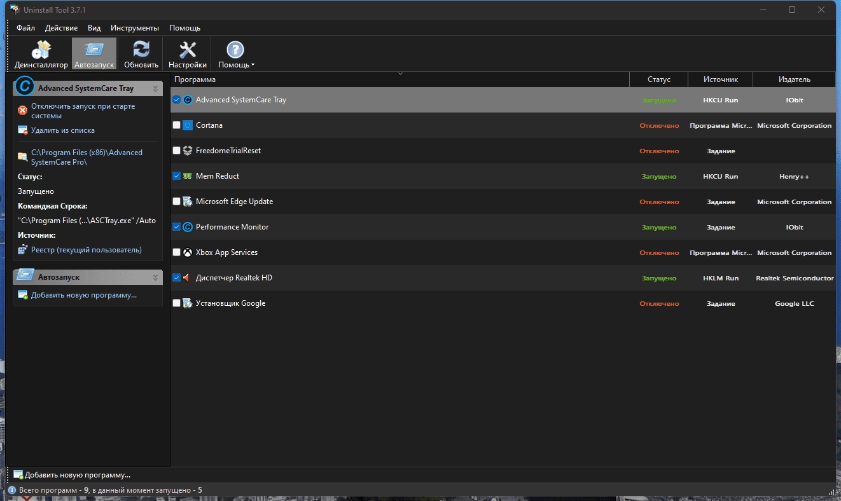Click the Xbox App Services icon
Image resolution: width=841 pixels, height=501 pixels.
(188, 252)
